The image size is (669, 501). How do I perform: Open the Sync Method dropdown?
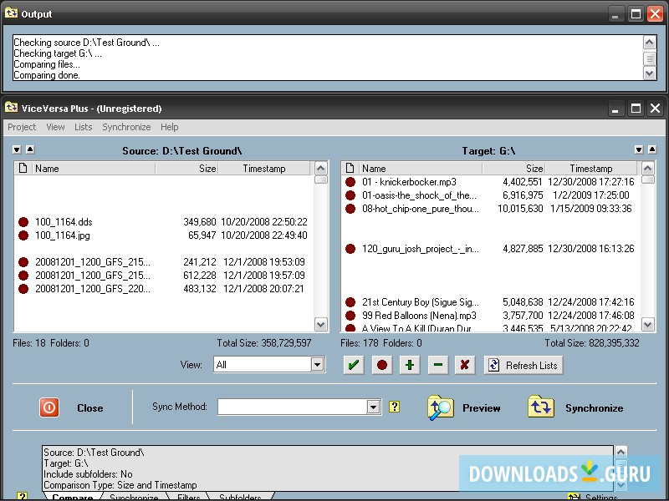pyautogui.click(x=373, y=407)
